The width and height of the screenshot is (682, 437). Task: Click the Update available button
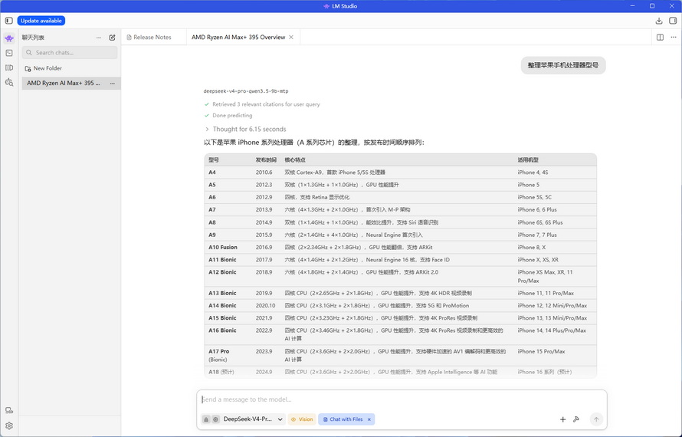41,21
